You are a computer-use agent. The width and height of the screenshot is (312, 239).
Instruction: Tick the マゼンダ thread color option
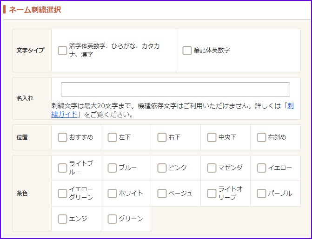(212, 168)
